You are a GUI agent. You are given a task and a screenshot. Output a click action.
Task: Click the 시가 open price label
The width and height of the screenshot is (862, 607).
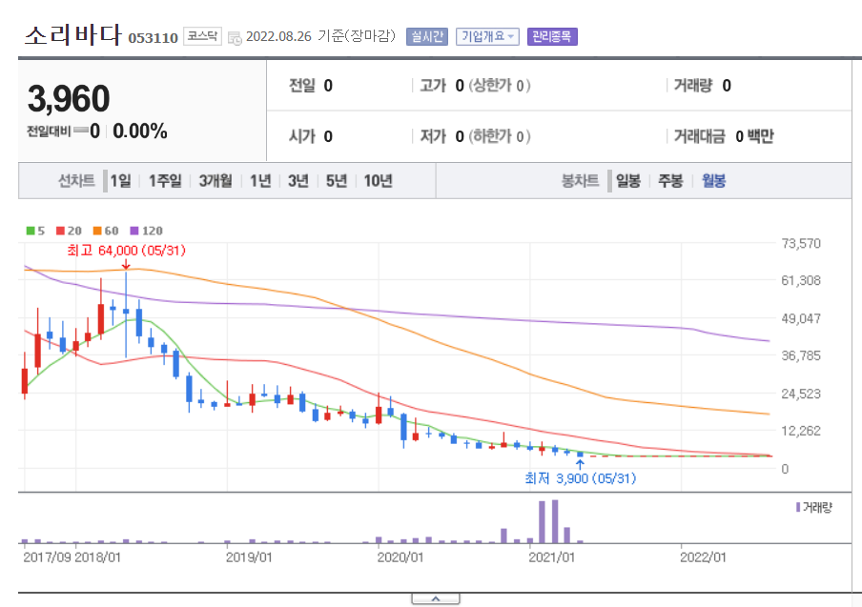(x=302, y=136)
